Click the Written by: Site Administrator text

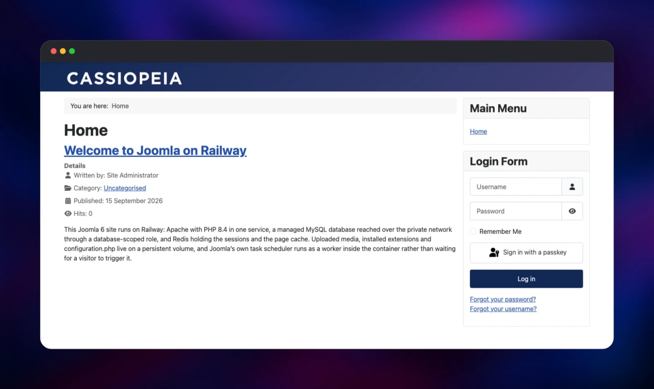point(116,175)
